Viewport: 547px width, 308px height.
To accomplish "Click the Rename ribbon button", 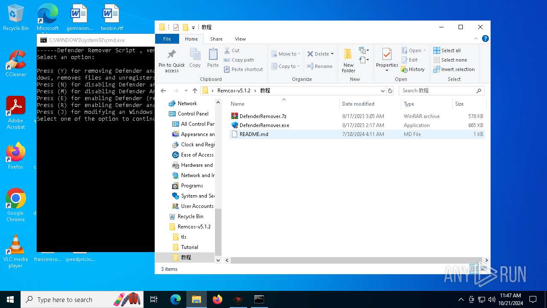I will pos(320,66).
